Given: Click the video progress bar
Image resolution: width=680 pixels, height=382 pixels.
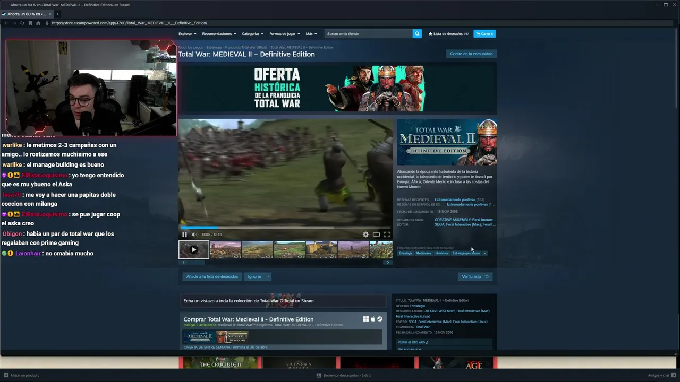Looking at the screenshot, I should tap(286, 228).
